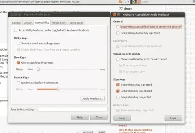Click the 'Bounce Keys' heading in Keyboard Preferences
The width and height of the screenshot is (195, 133).
click(21, 77)
